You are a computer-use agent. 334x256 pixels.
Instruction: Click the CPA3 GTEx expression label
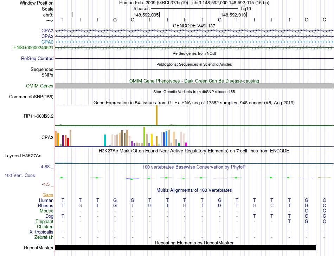(x=47, y=137)
